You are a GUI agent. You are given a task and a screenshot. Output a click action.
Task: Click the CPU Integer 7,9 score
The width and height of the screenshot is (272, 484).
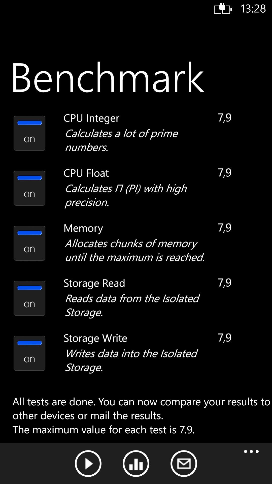pos(225,118)
